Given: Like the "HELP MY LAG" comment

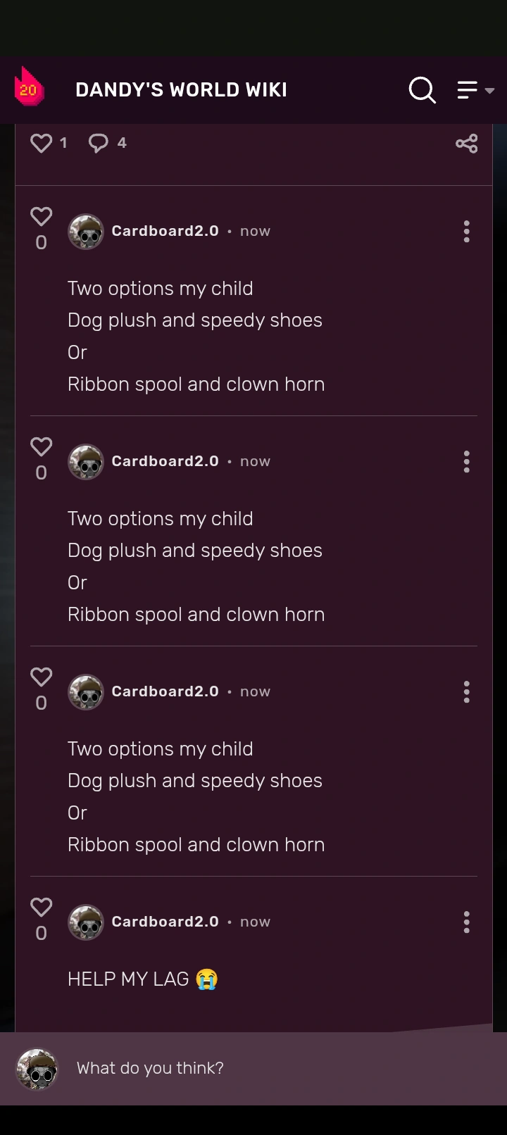Looking at the screenshot, I should click(42, 908).
